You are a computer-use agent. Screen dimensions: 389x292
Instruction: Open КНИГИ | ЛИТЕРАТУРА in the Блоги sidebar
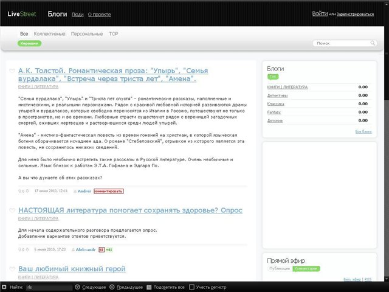[x=287, y=87]
